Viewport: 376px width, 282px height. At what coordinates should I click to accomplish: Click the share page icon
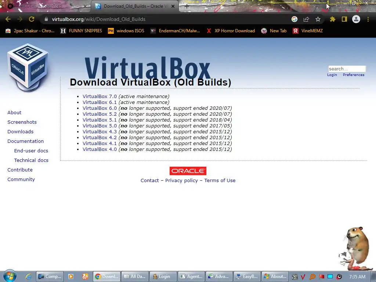pos(306,19)
